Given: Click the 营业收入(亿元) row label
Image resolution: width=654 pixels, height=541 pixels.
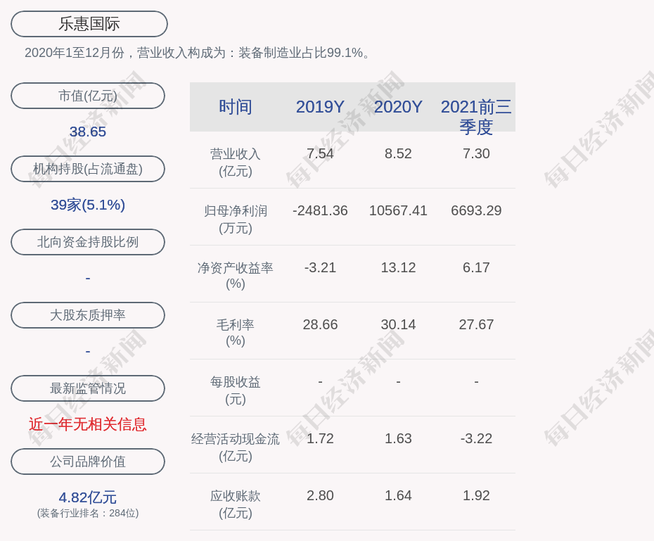Looking at the screenshot, I should tap(236, 163).
